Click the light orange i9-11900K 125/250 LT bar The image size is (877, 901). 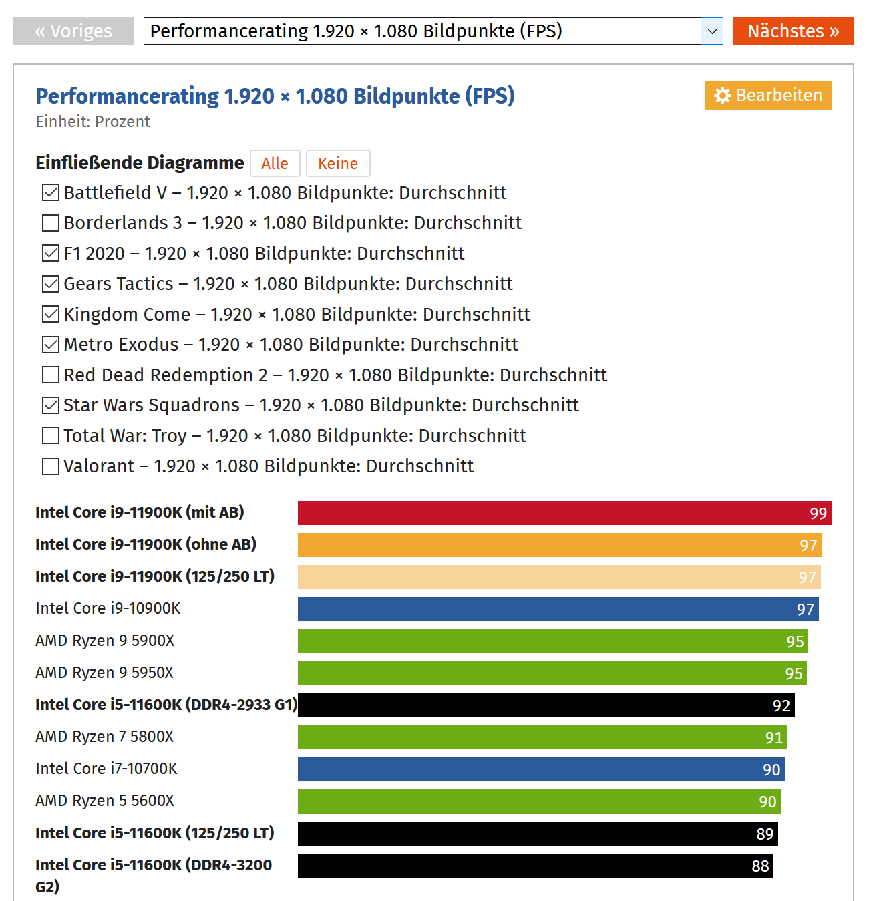coord(559,577)
